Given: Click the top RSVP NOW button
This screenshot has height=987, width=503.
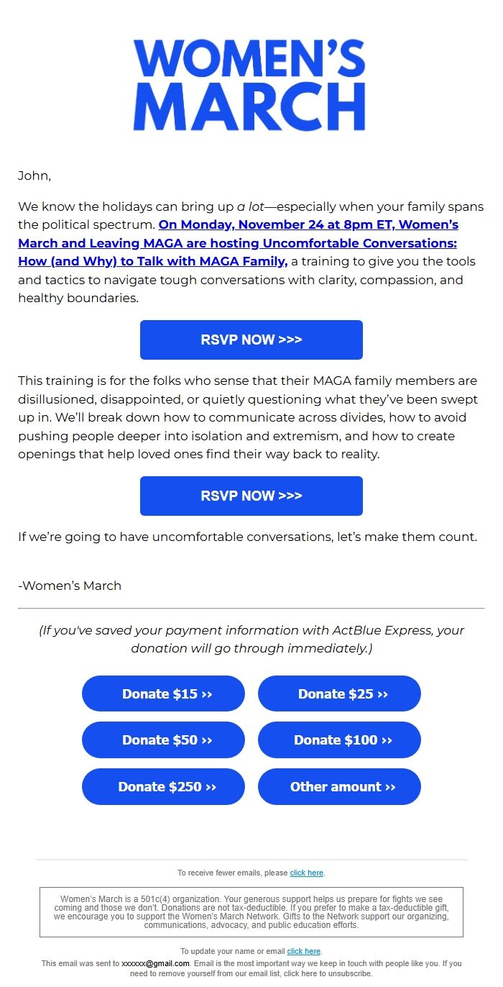Looking at the screenshot, I should tap(251, 340).
